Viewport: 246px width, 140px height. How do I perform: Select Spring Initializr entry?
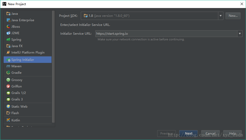pos(28,60)
